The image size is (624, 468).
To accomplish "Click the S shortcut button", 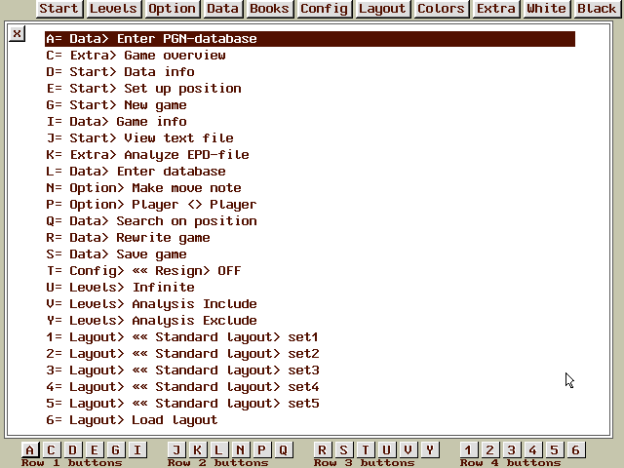I will [x=343, y=449].
